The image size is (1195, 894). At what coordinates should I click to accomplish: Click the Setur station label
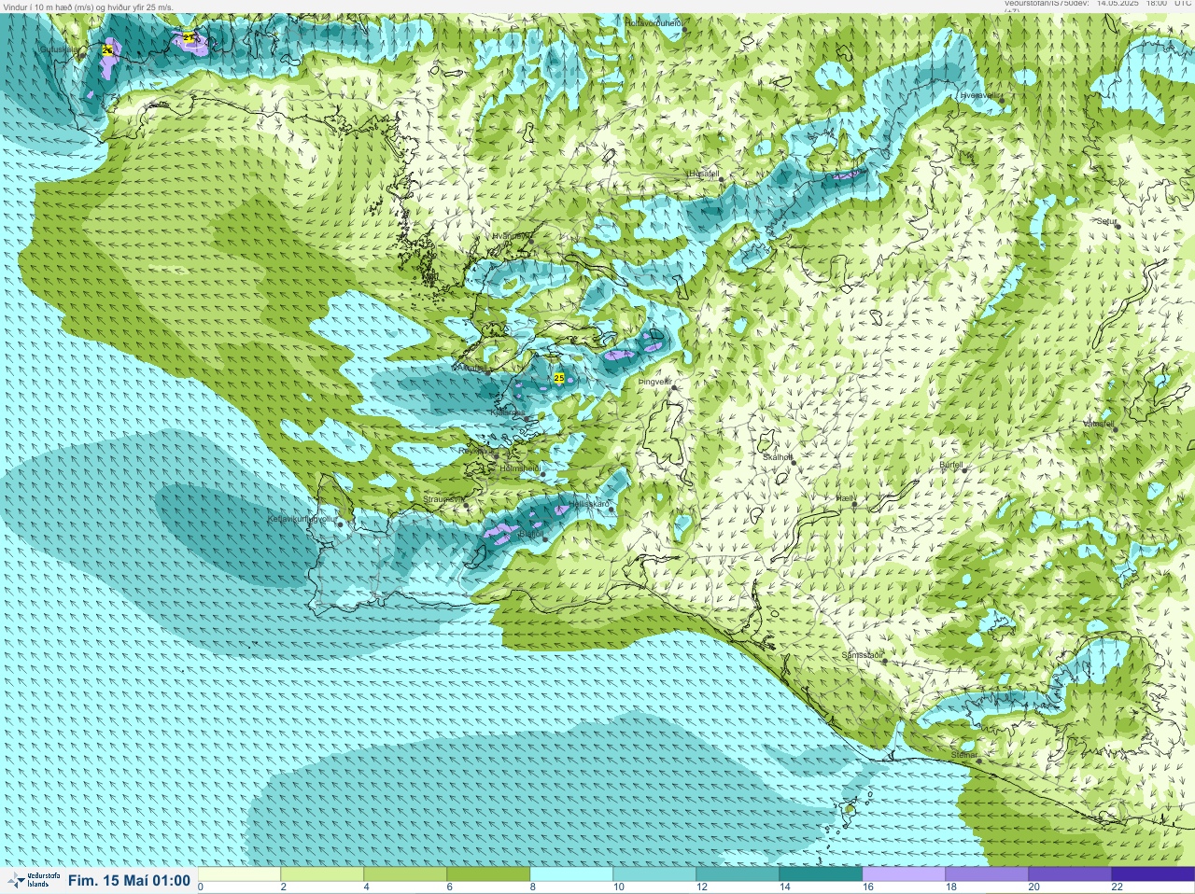[x=1106, y=222]
